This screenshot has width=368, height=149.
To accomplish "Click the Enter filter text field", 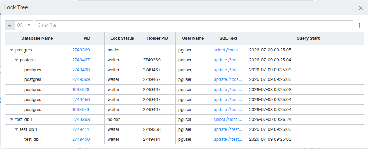I will pos(194,25).
